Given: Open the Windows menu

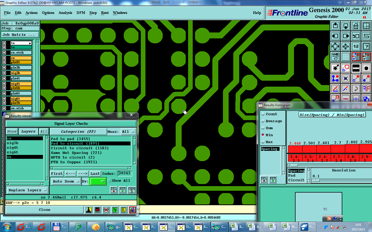Looking at the screenshot, I should pos(120,13).
